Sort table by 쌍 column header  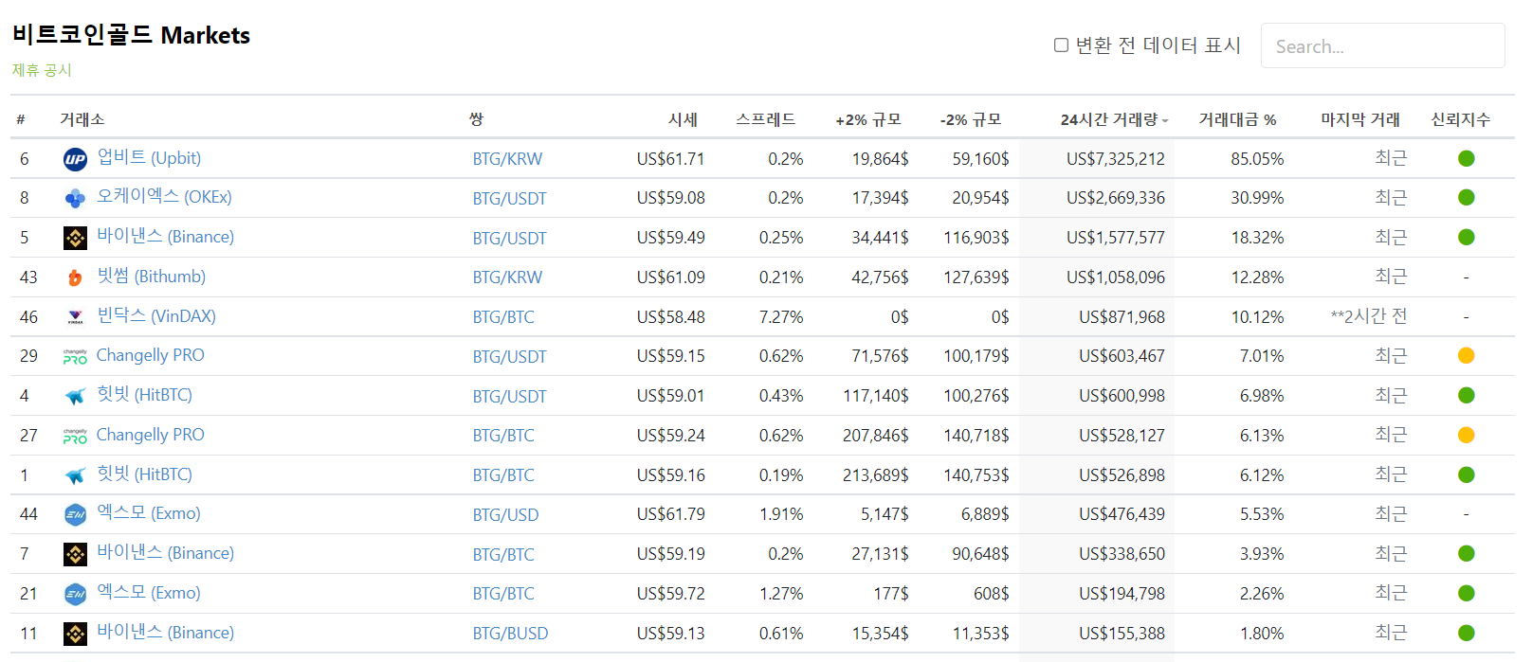(x=476, y=119)
